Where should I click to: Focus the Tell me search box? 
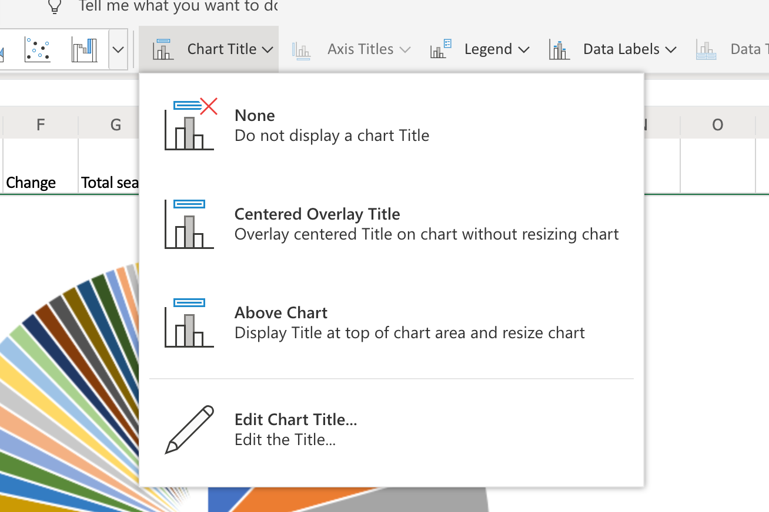(x=178, y=6)
